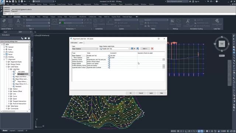Expand the Labels & Tables ribbon panel
This screenshot has width=236, height=133.
(7, 29)
